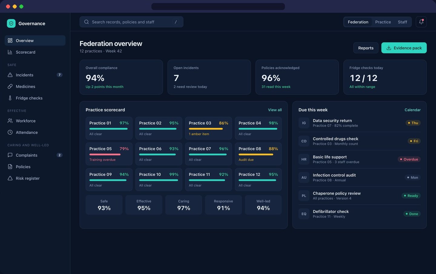Click the Fridge checks thermometer icon
Screen dimensions: 436x274
10,98
